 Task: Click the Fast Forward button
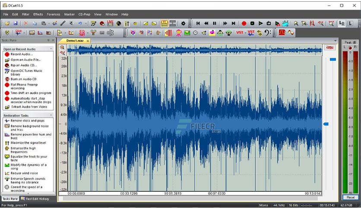coord(225,23)
